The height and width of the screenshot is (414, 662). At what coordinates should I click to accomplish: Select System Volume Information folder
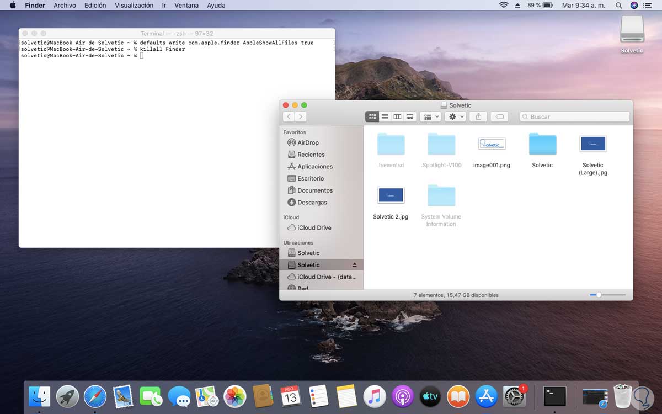point(441,205)
